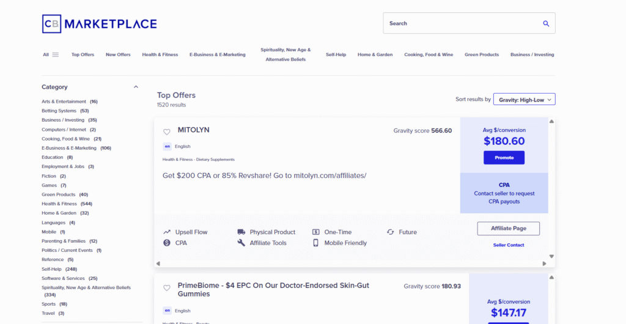
Task: Click the Promote button for MITOLYN
Action: [504, 158]
